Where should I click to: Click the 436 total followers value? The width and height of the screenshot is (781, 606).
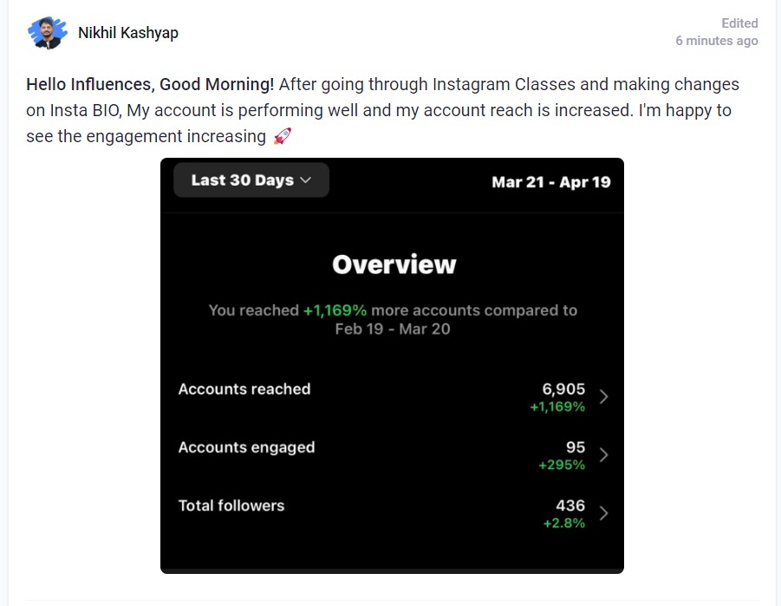click(570, 505)
